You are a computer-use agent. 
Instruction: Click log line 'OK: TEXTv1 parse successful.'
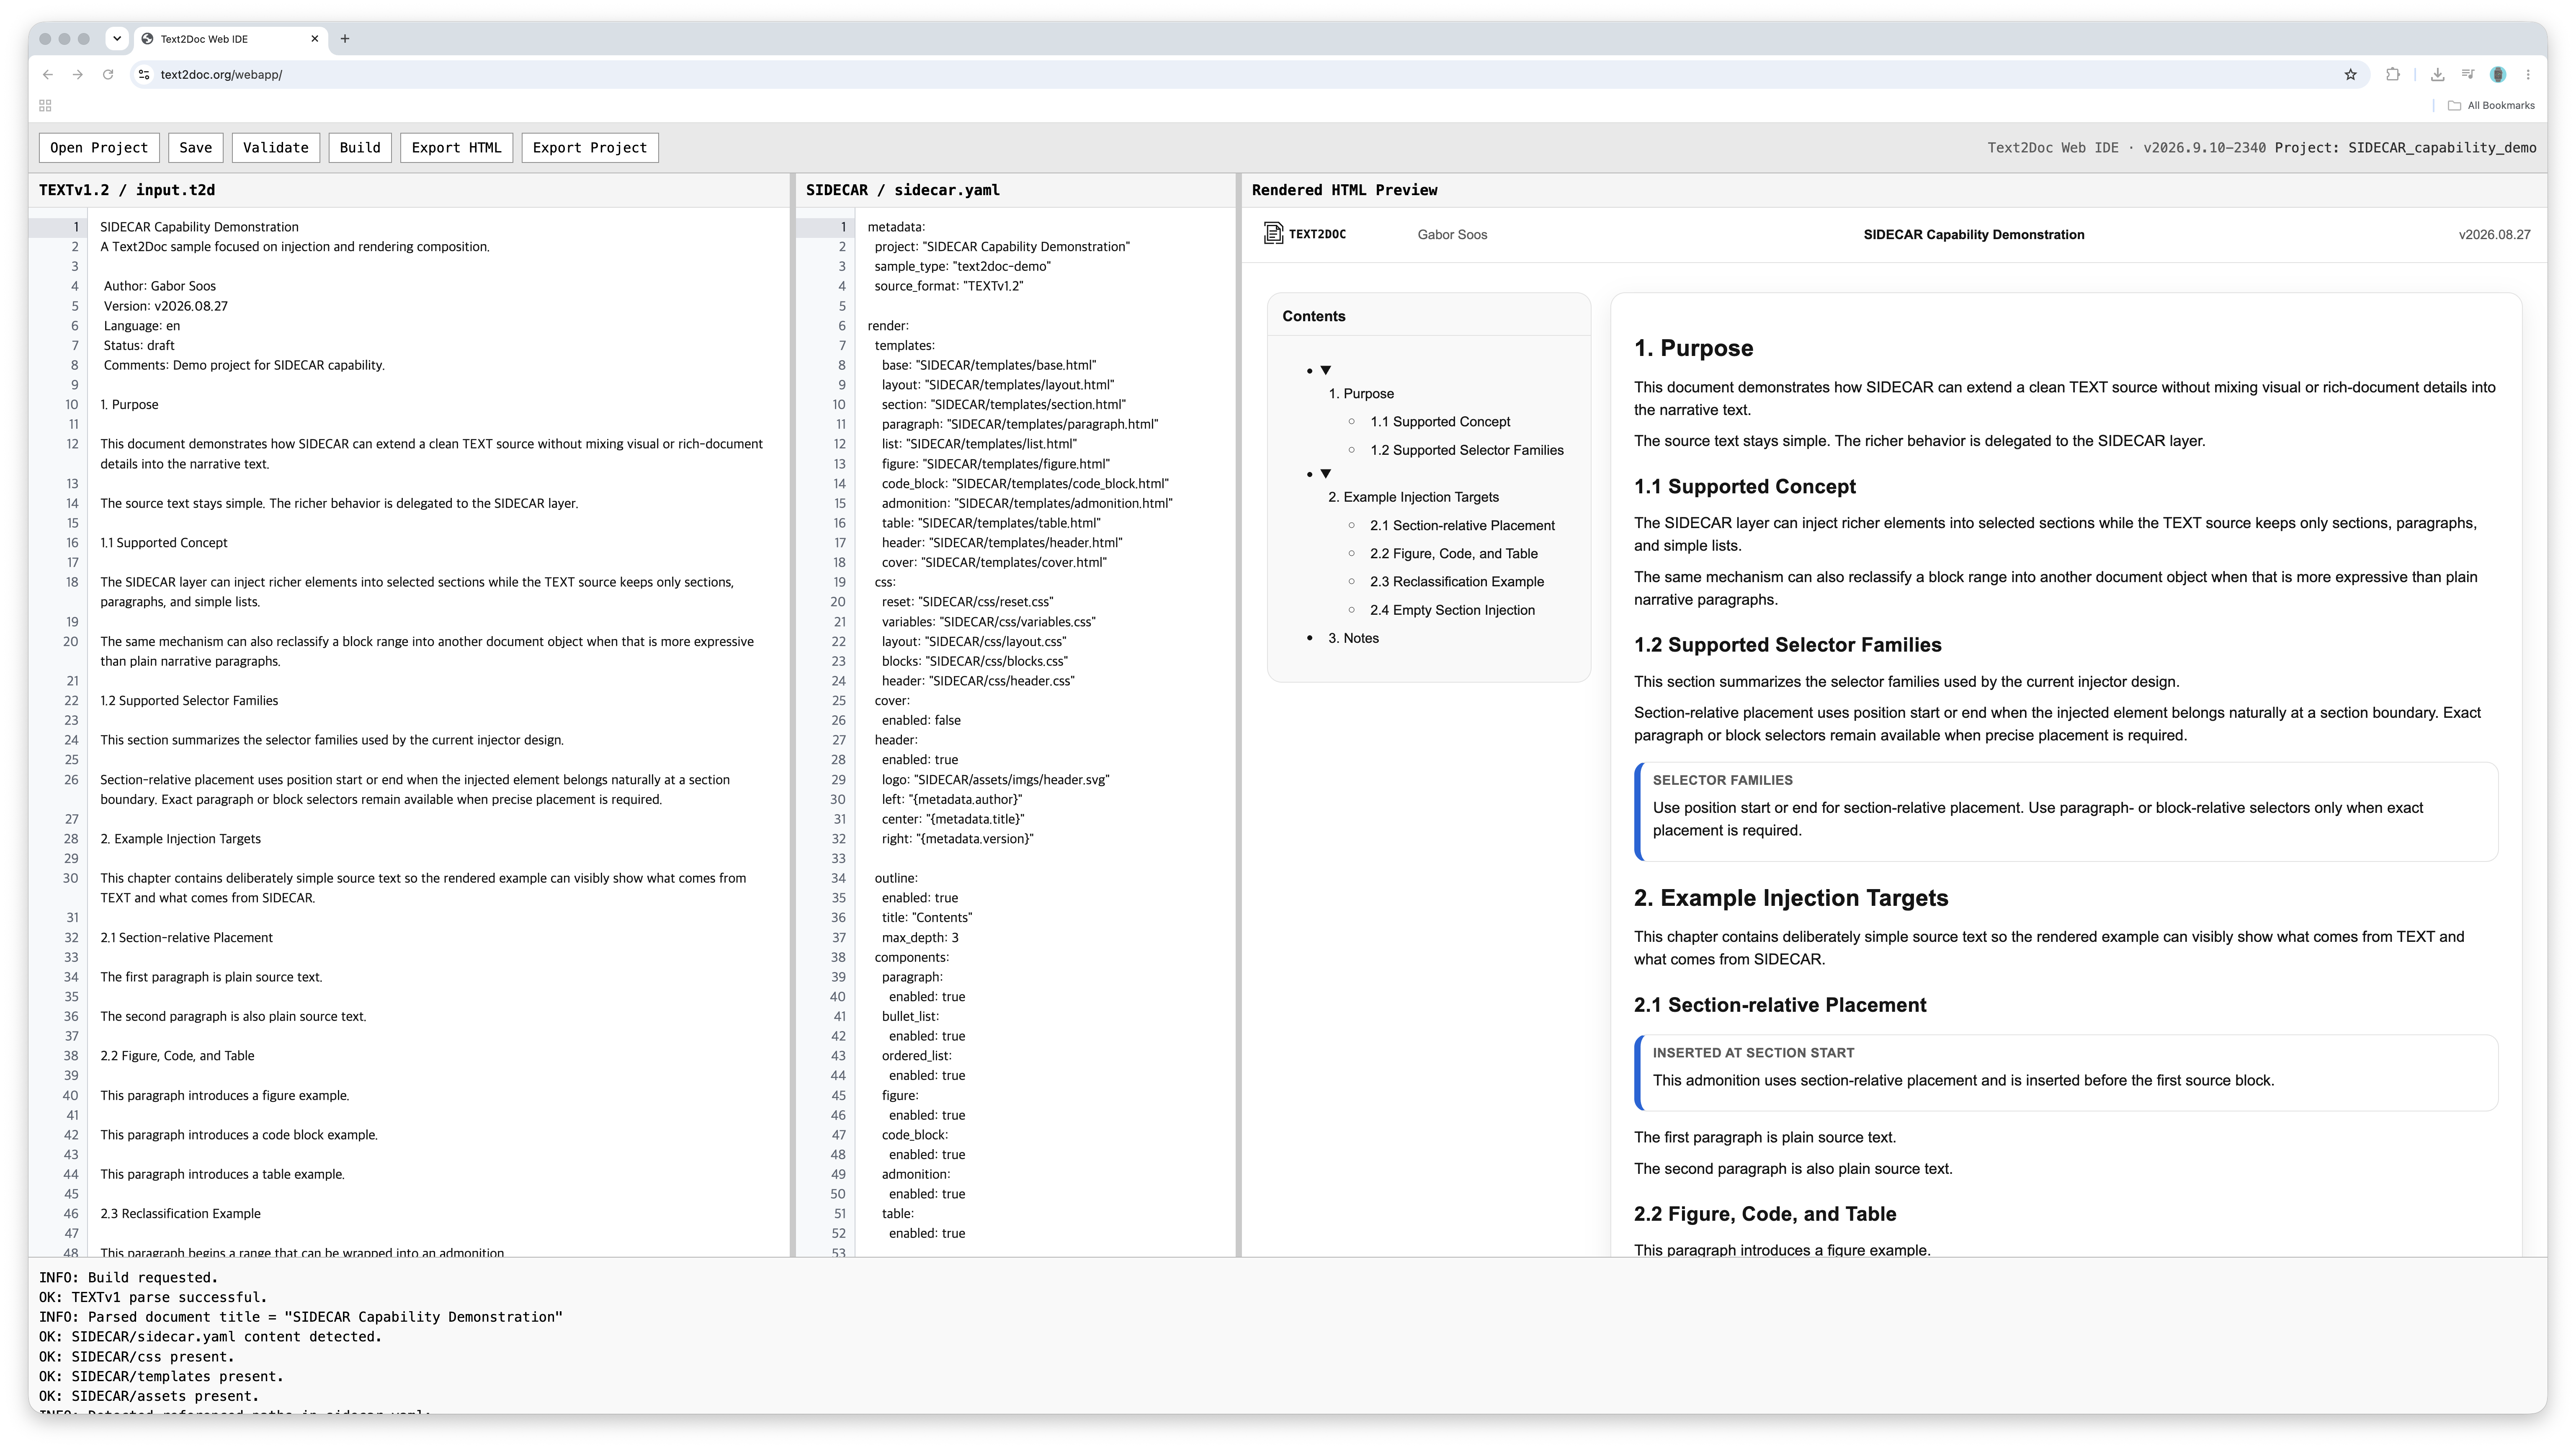click(153, 1297)
